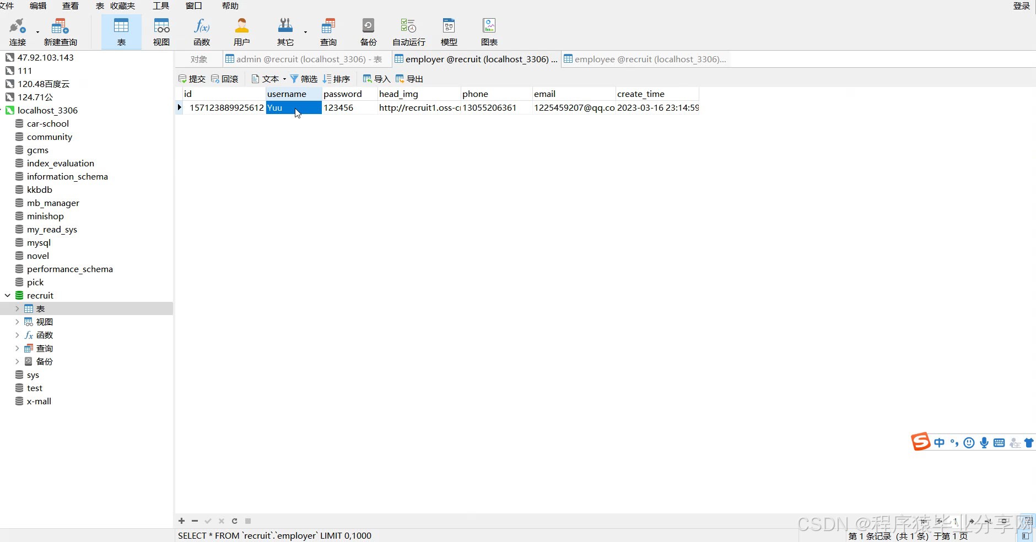
Task: Select the car-school database
Action: coord(48,123)
